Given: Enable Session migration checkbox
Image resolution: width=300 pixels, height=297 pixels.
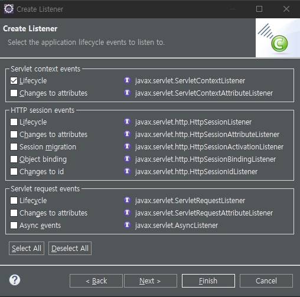Looking at the screenshot, I should 14,147.
